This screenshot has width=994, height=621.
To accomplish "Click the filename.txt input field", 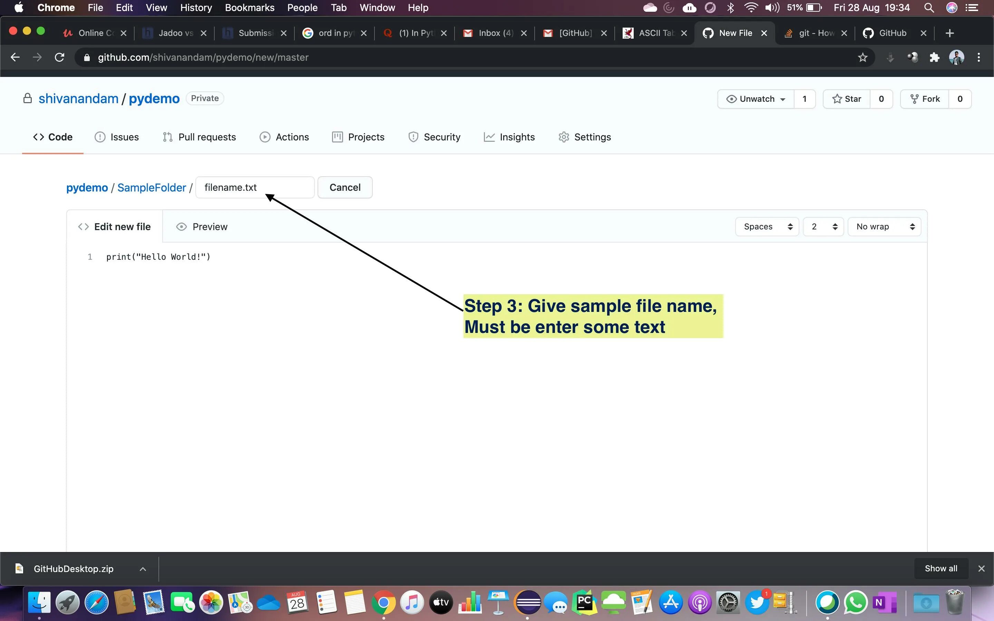I will tap(255, 188).
